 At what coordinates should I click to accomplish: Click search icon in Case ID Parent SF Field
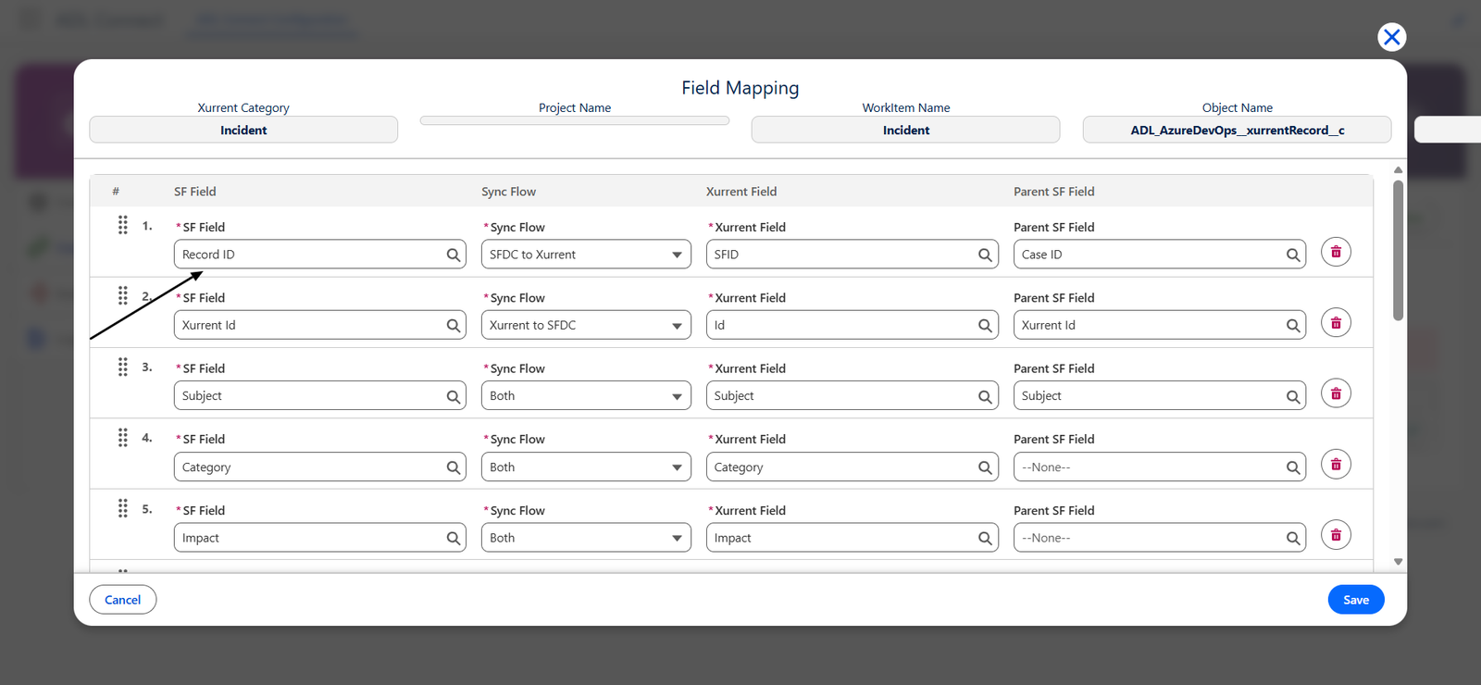[1293, 255]
